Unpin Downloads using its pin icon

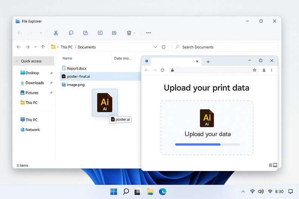coord(51,83)
